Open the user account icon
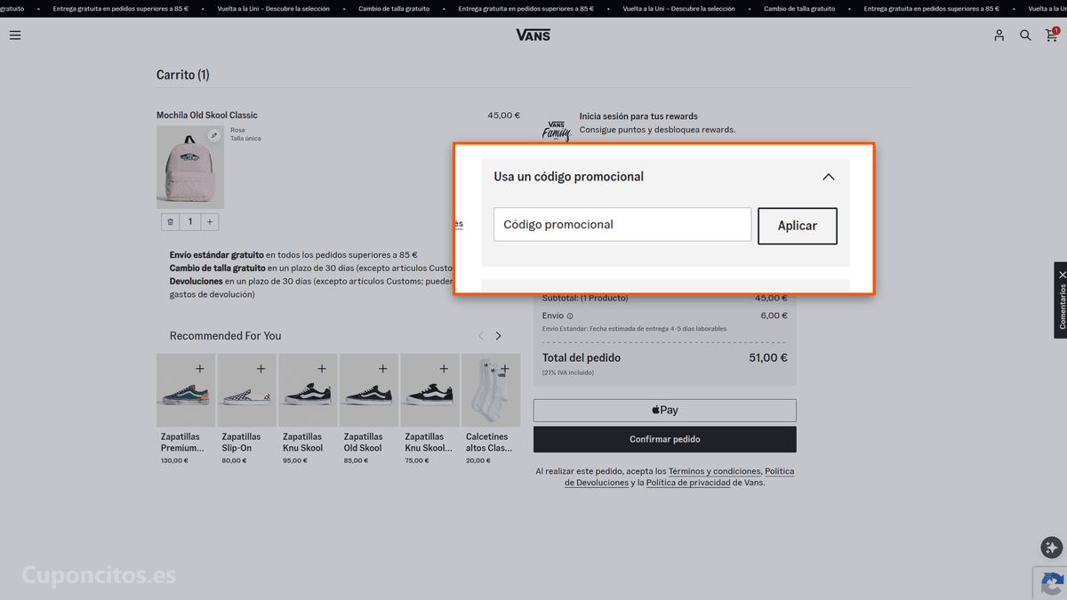This screenshot has width=1067, height=600. (999, 36)
